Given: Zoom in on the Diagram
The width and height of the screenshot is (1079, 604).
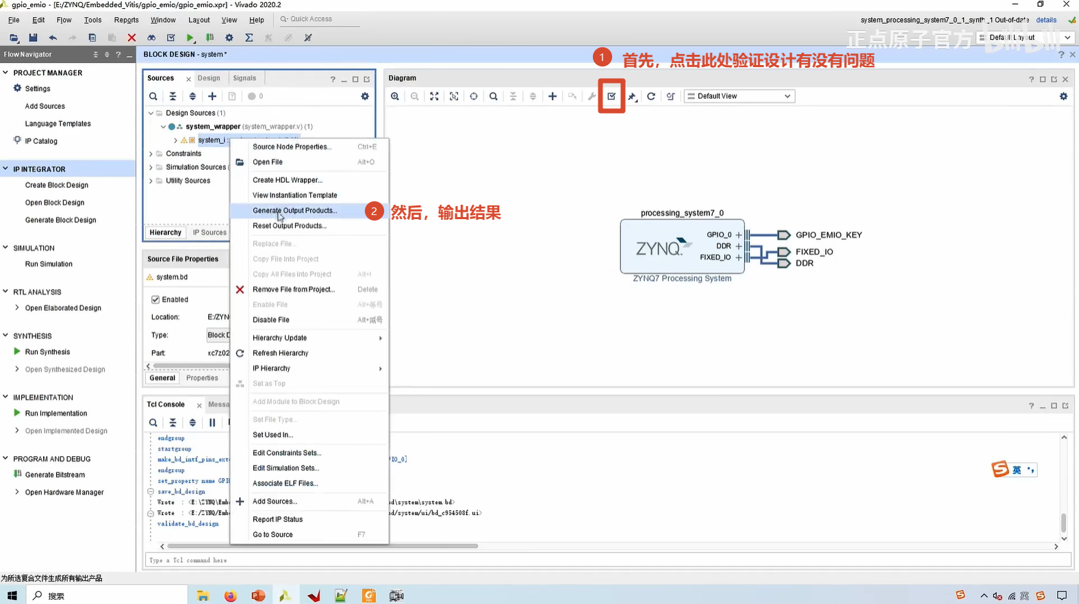Looking at the screenshot, I should click(395, 97).
